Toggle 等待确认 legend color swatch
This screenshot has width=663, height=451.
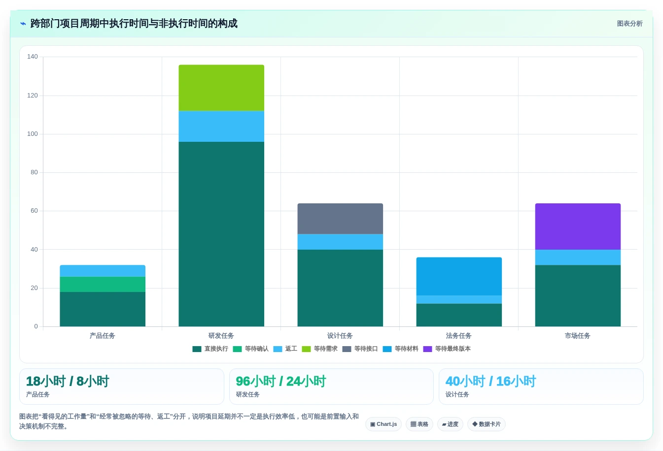pos(237,349)
